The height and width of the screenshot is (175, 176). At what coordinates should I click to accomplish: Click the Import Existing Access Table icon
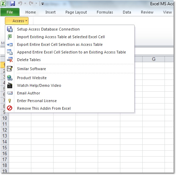10,37
